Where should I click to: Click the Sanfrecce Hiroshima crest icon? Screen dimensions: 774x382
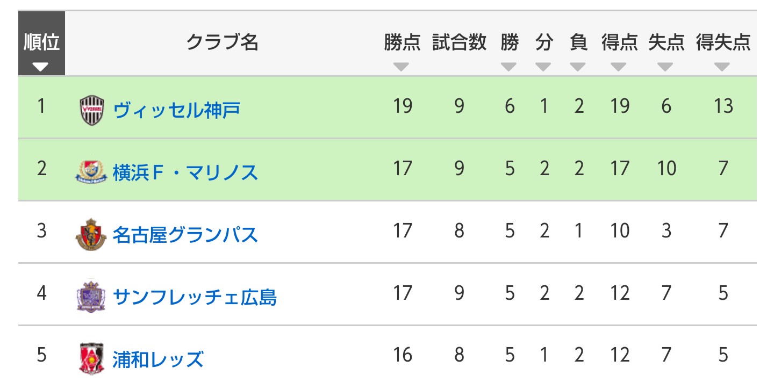pos(92,297)
